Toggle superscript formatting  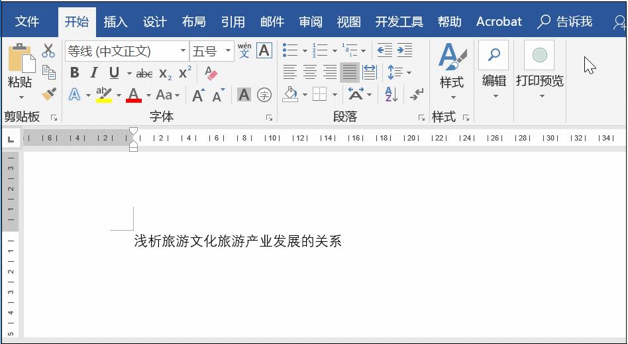click(185, 72)
